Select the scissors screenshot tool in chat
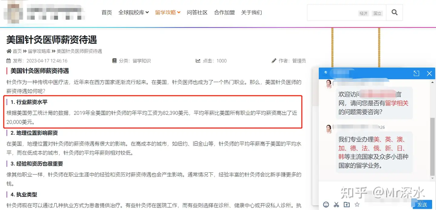Screen dimensions: 436x210 tap(336, 205)
